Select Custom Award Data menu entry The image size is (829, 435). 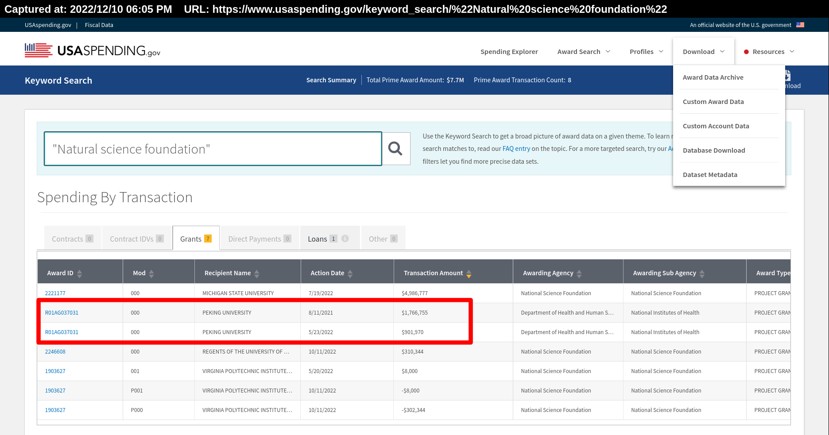point(713,102)
